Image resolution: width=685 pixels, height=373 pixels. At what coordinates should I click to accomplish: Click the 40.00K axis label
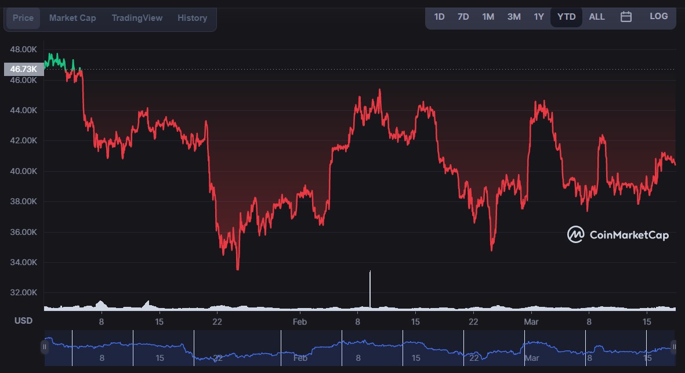click(24, 171)
